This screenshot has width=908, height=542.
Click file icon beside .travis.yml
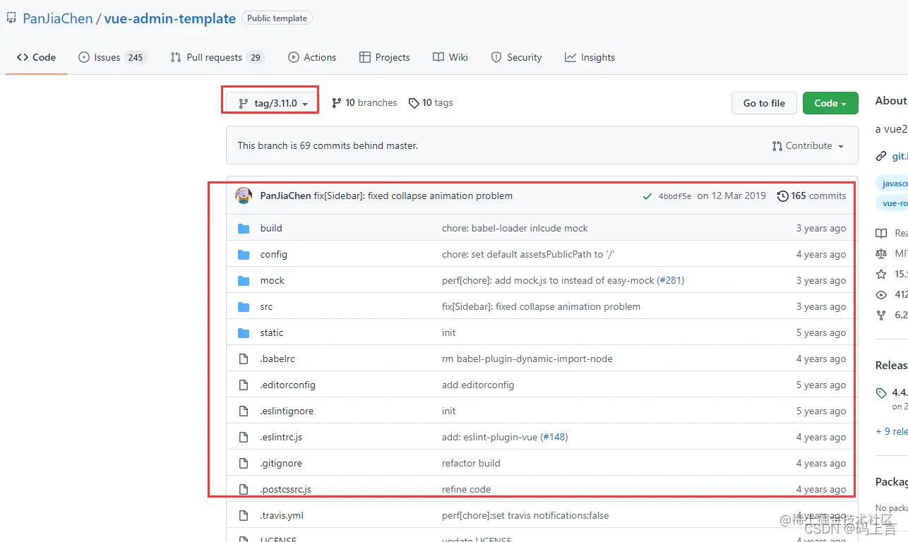(244, 515)
